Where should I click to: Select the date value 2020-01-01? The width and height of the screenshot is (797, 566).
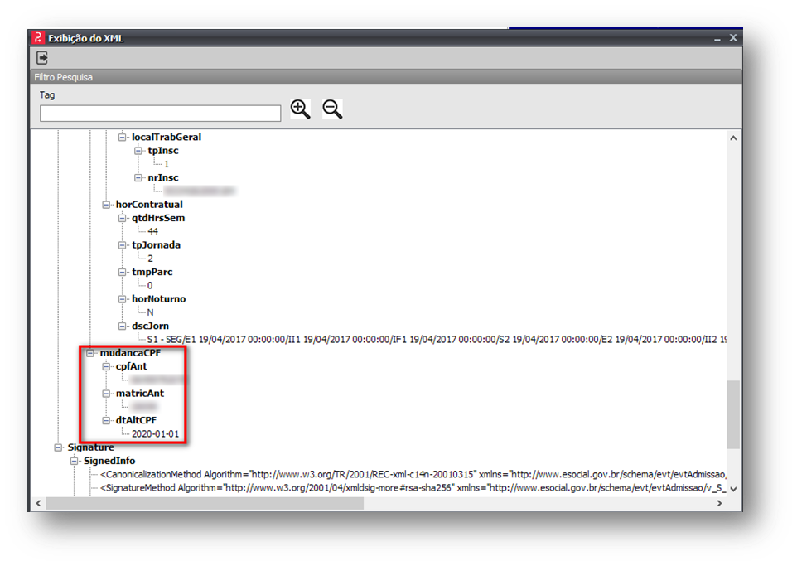pyautogui.click(x=155, y=433)
